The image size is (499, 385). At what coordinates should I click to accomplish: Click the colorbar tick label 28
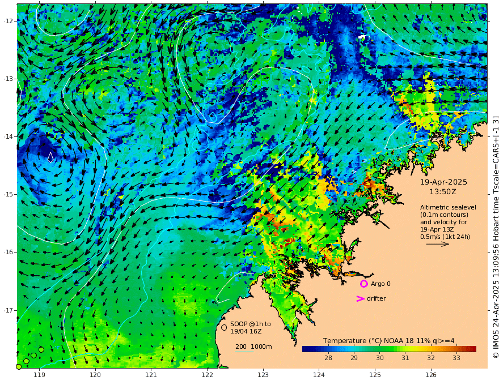pyautogui.click(x=328, y=358)
